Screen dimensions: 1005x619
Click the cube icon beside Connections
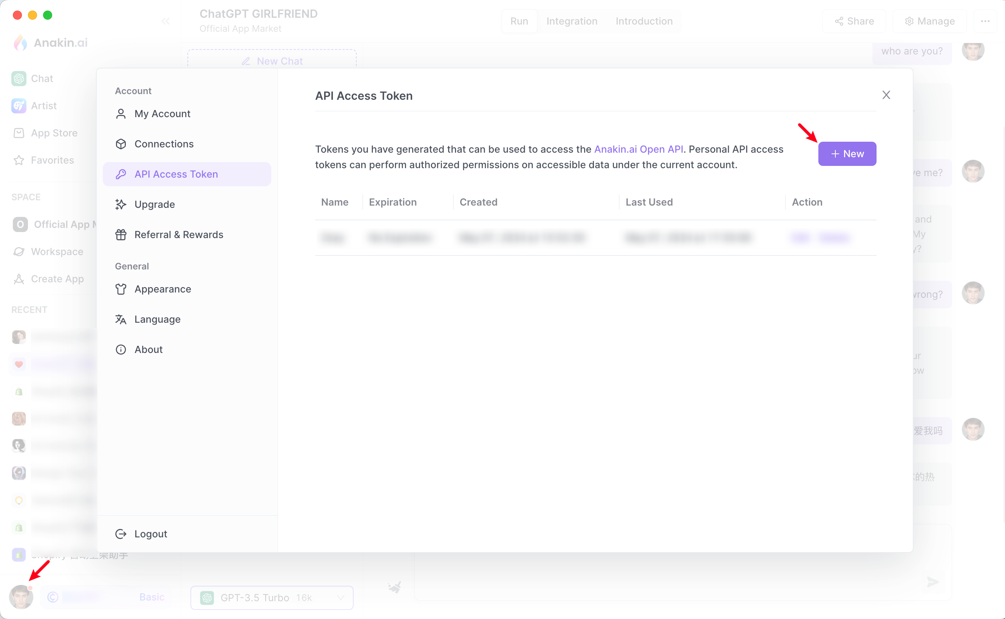121,144
